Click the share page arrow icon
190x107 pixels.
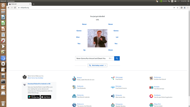point(174,7)
